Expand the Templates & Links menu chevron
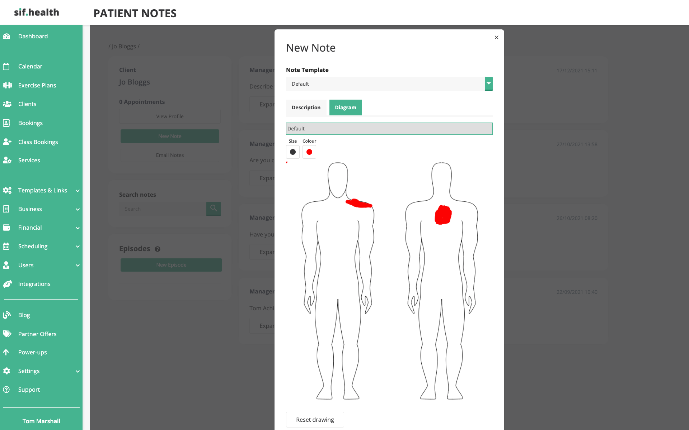This screenshot has width=689, height=430. [x=78, y=191]
